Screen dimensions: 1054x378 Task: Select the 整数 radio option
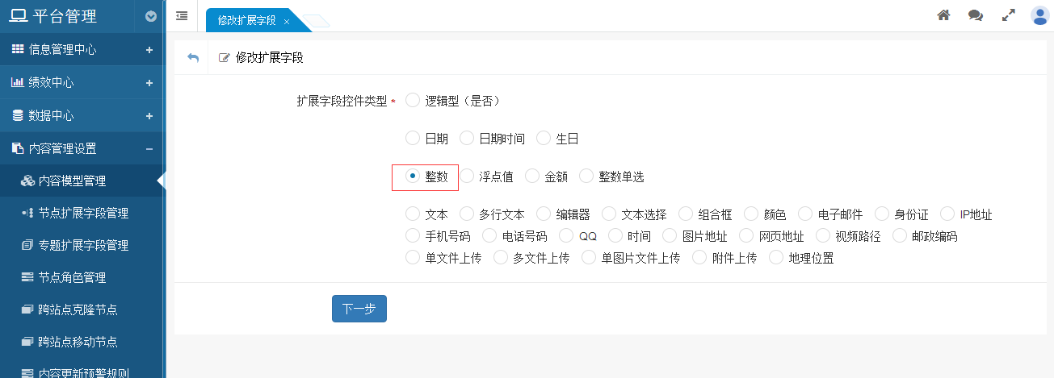coord(413,177)
